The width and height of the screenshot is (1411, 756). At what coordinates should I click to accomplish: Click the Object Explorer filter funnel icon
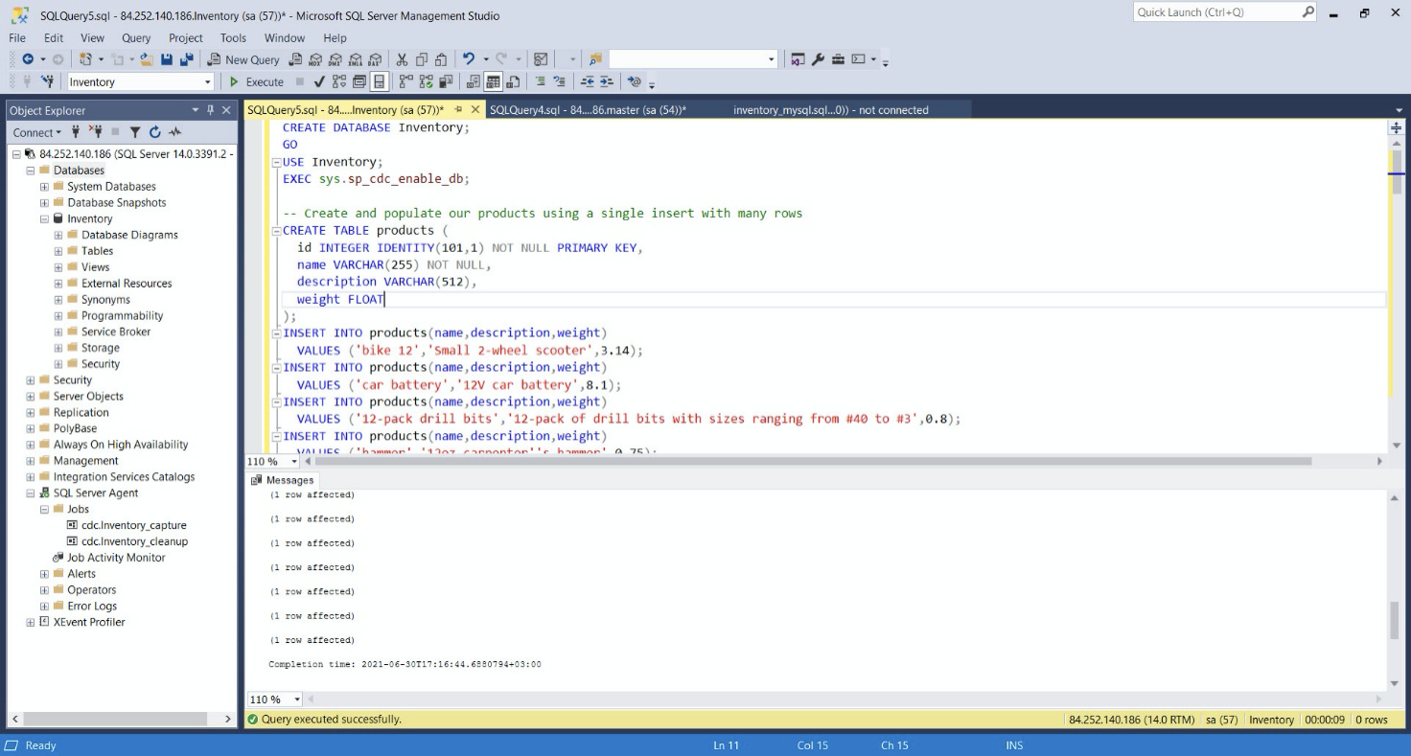[135, 132]
